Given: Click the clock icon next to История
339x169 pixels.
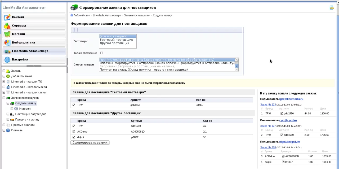Looking at the screenshot, I should point(16,109).
